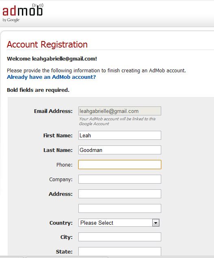The image size is (214, 258).
Task: Click inside the City input field
Action: click(x=119, y=237)
